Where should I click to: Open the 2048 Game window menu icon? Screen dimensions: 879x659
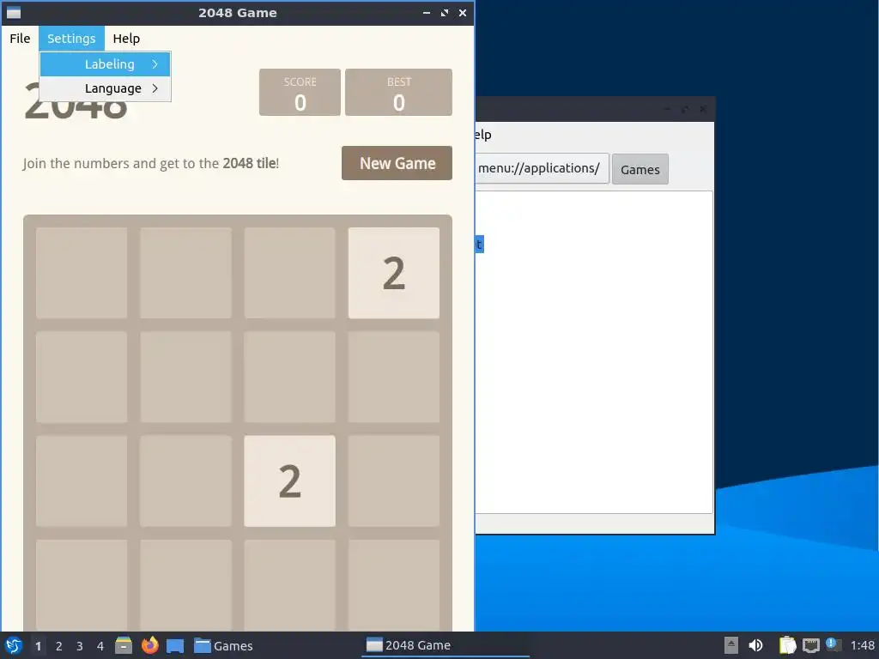coord(14,12)
